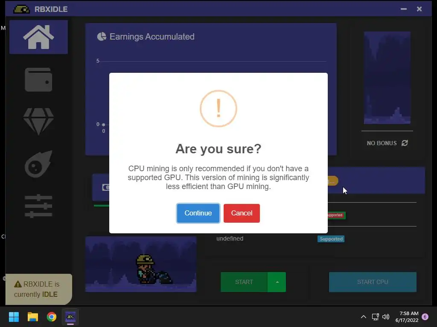Open the Home page in sidebar

coord(38,37)
